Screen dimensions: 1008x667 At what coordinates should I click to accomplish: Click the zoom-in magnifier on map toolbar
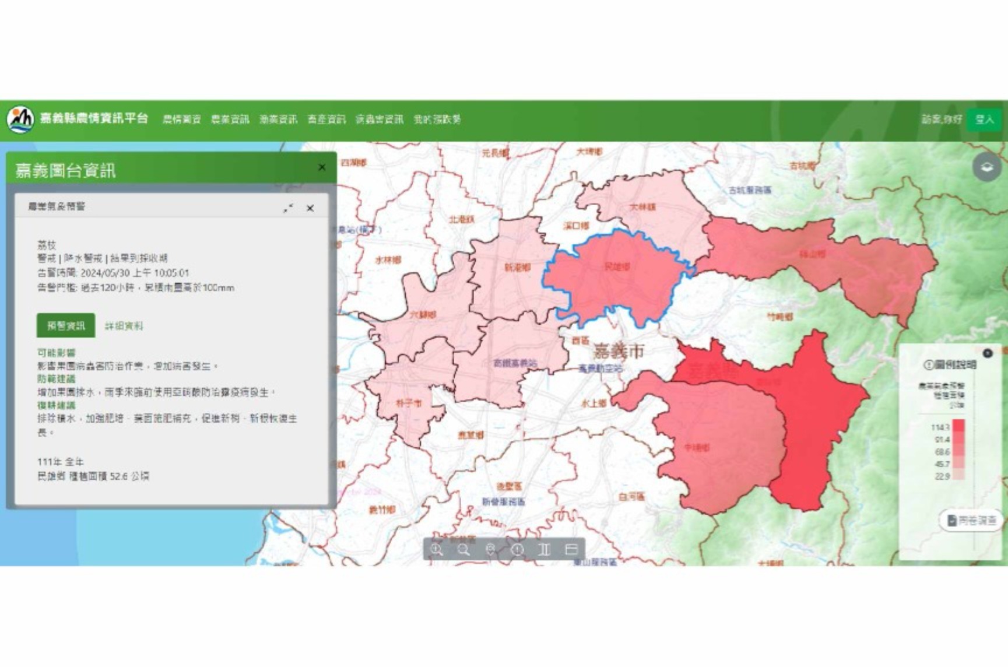pyautogui.click(x=437, y=549)
